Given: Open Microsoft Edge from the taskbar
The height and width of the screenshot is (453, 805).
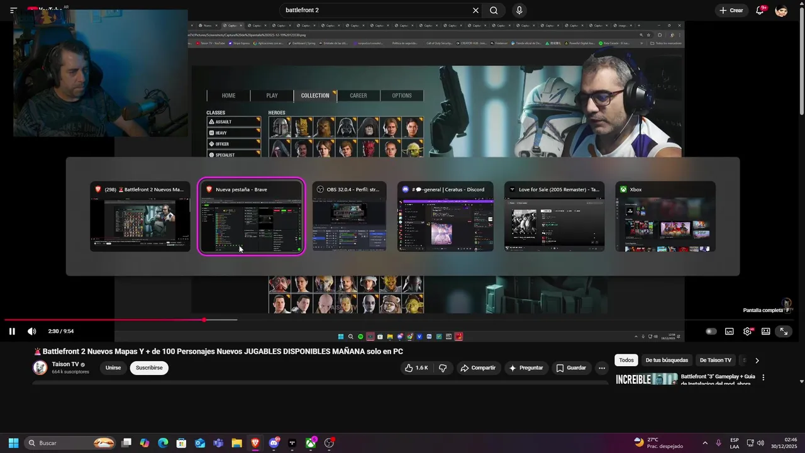Looking at the screenshot, I should (163, 443).
